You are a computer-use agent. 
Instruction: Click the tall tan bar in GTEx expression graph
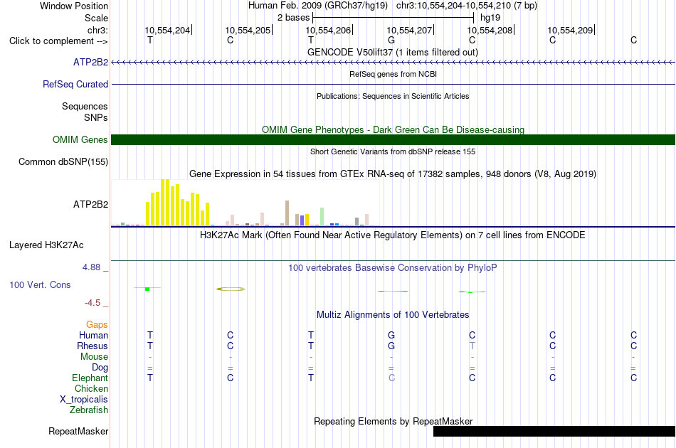(x=287, y=213)
